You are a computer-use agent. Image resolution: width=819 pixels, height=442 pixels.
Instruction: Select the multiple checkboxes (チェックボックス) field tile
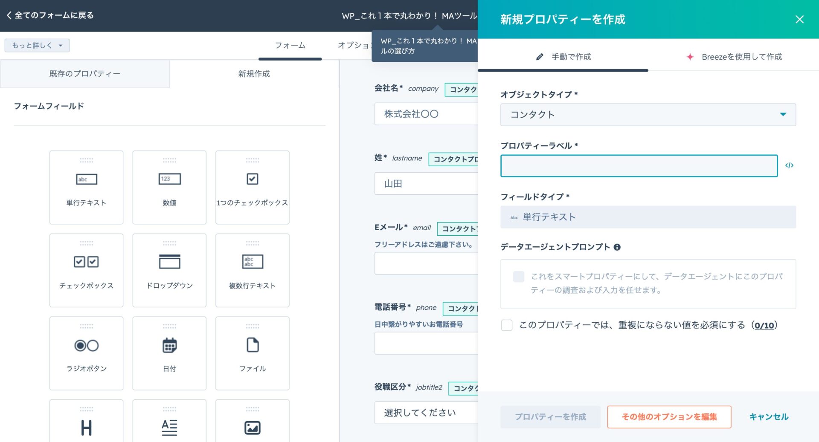(86, 270)
